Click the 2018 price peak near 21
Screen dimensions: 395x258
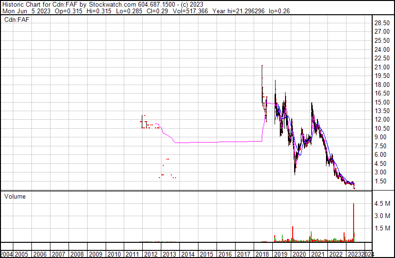(262, 67)
